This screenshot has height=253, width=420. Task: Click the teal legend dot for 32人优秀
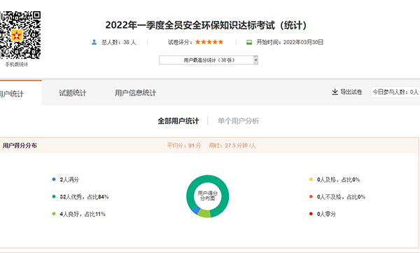54,196
